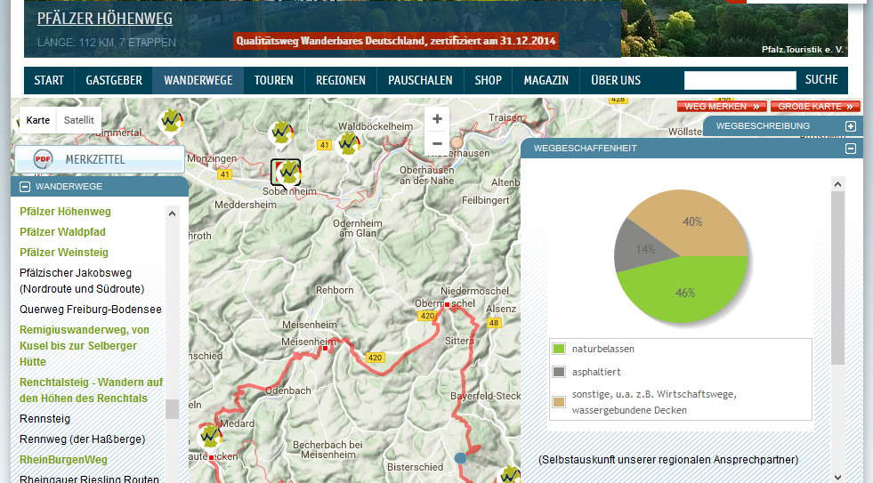Click the search input field
873x483 pixels.
[x=740, y=80]
